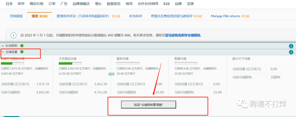Viewport: 296px width, 117px height.
Task: Open the 目录 menu
Action: click(9, 4)
